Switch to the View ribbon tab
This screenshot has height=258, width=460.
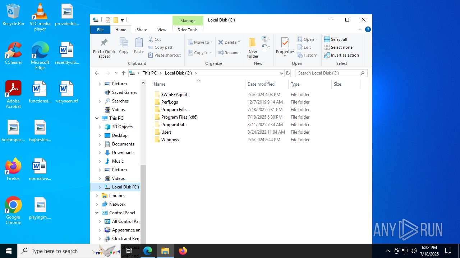point(162,30)
